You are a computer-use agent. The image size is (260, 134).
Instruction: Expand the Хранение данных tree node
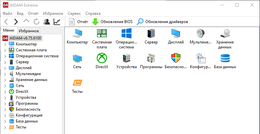point(5,80)
